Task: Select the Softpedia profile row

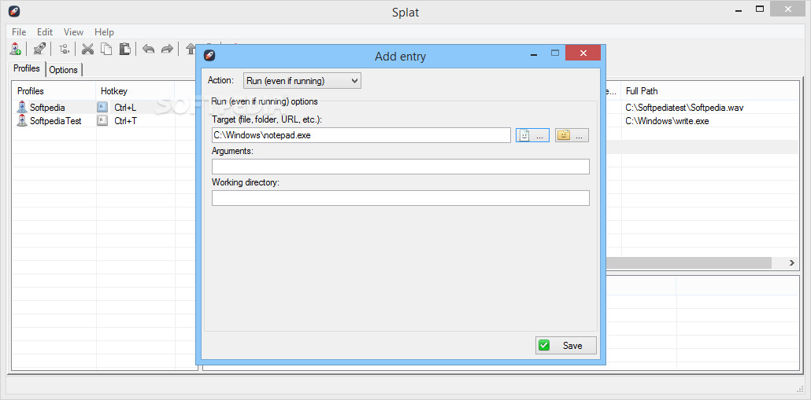Action: click(x=105, y=108)
